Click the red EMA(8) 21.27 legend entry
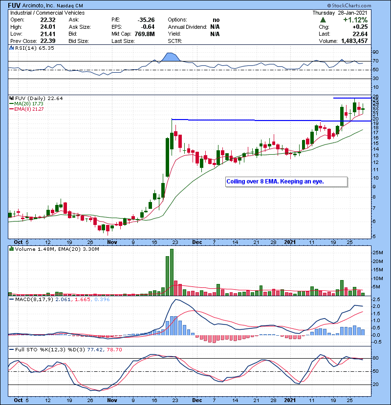The height and width of the screenshot is (405, 391). pyautogui.click(x=26, y=109)
